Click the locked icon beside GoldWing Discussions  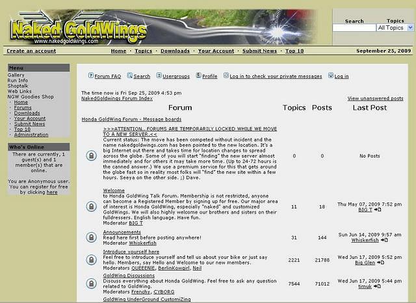click(91, 284)
